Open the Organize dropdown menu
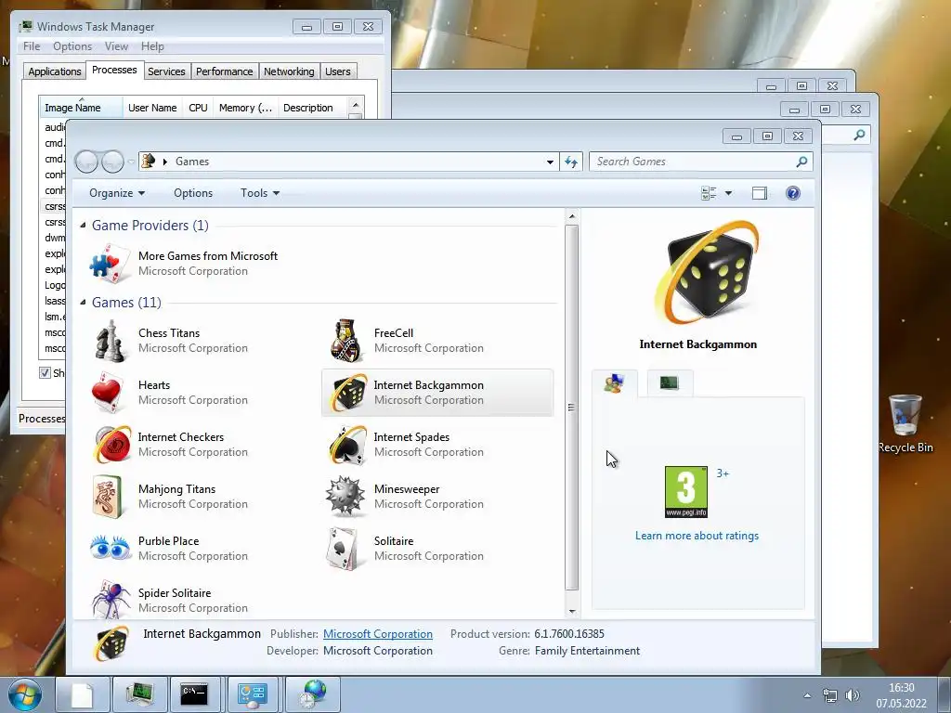951x713 pixels. [x=116, y=193]
